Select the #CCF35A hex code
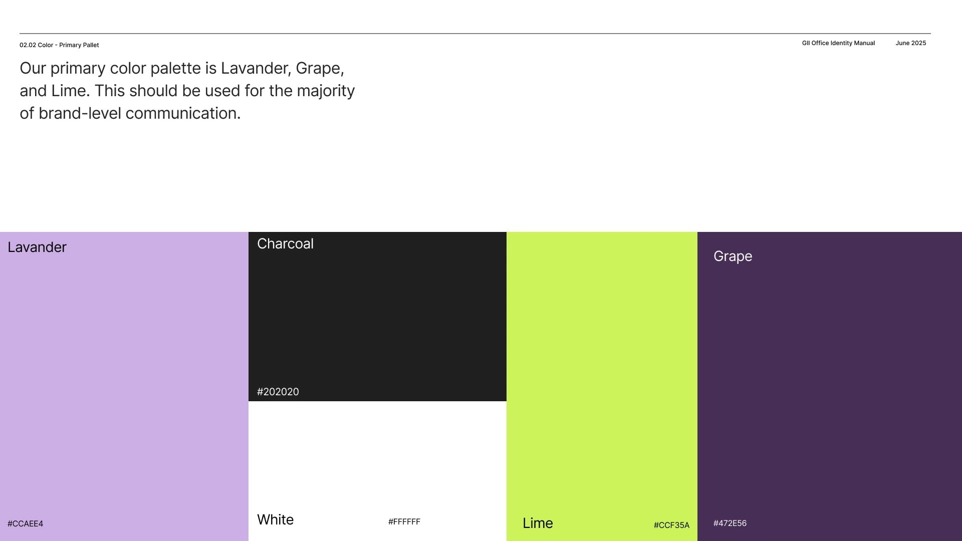 click(671, 525)
